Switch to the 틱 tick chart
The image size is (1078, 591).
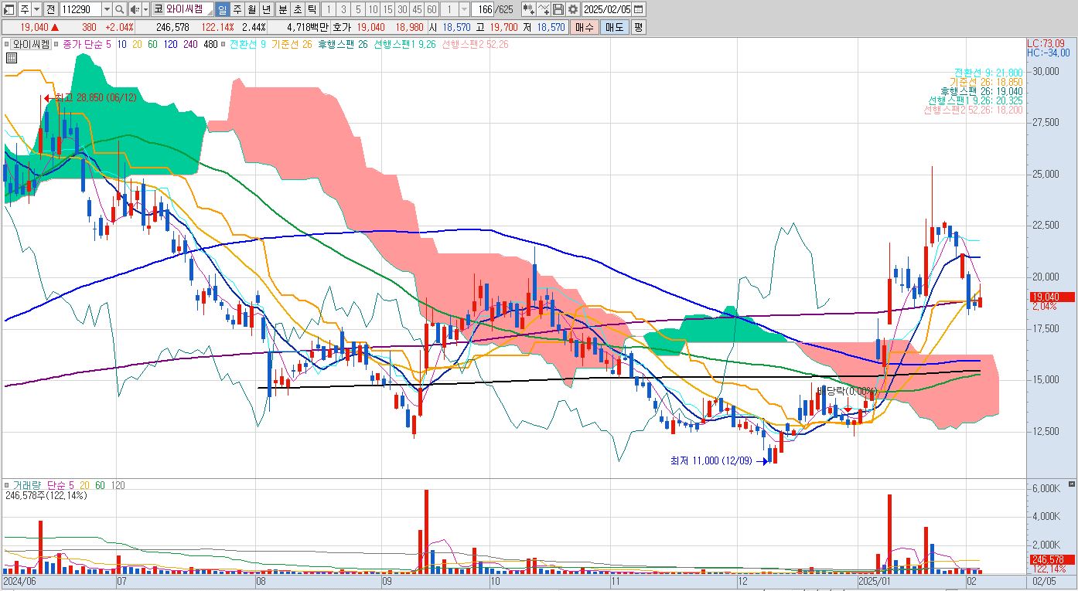click(x=311, y=9)
